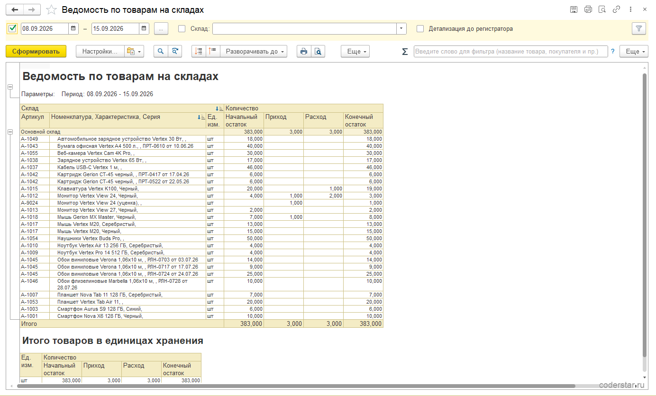Click the Итого row label

(x=29, y=324)
